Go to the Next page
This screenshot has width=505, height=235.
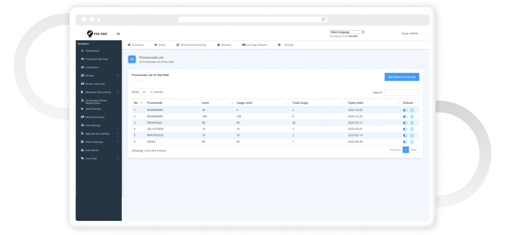point(414,150)
